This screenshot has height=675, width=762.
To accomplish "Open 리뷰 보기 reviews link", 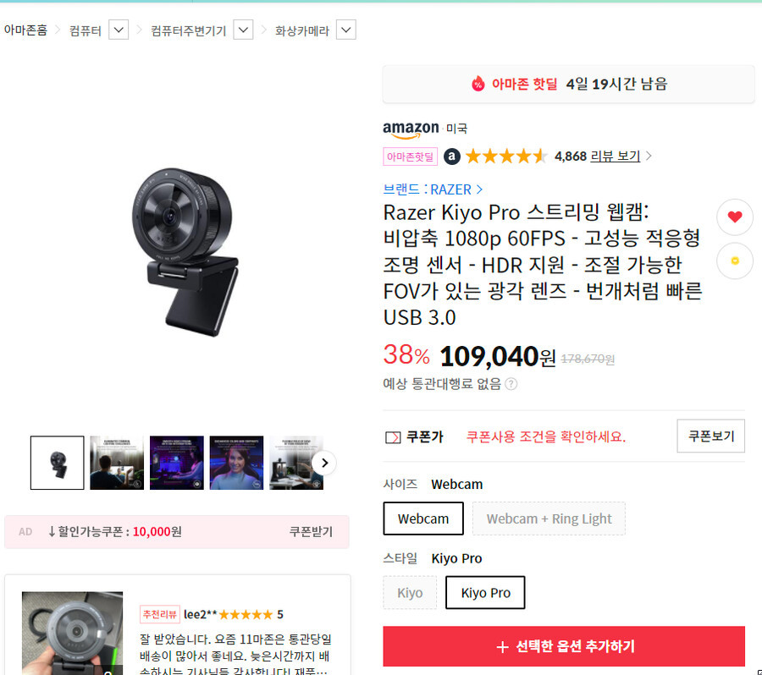I will point(616,156).
